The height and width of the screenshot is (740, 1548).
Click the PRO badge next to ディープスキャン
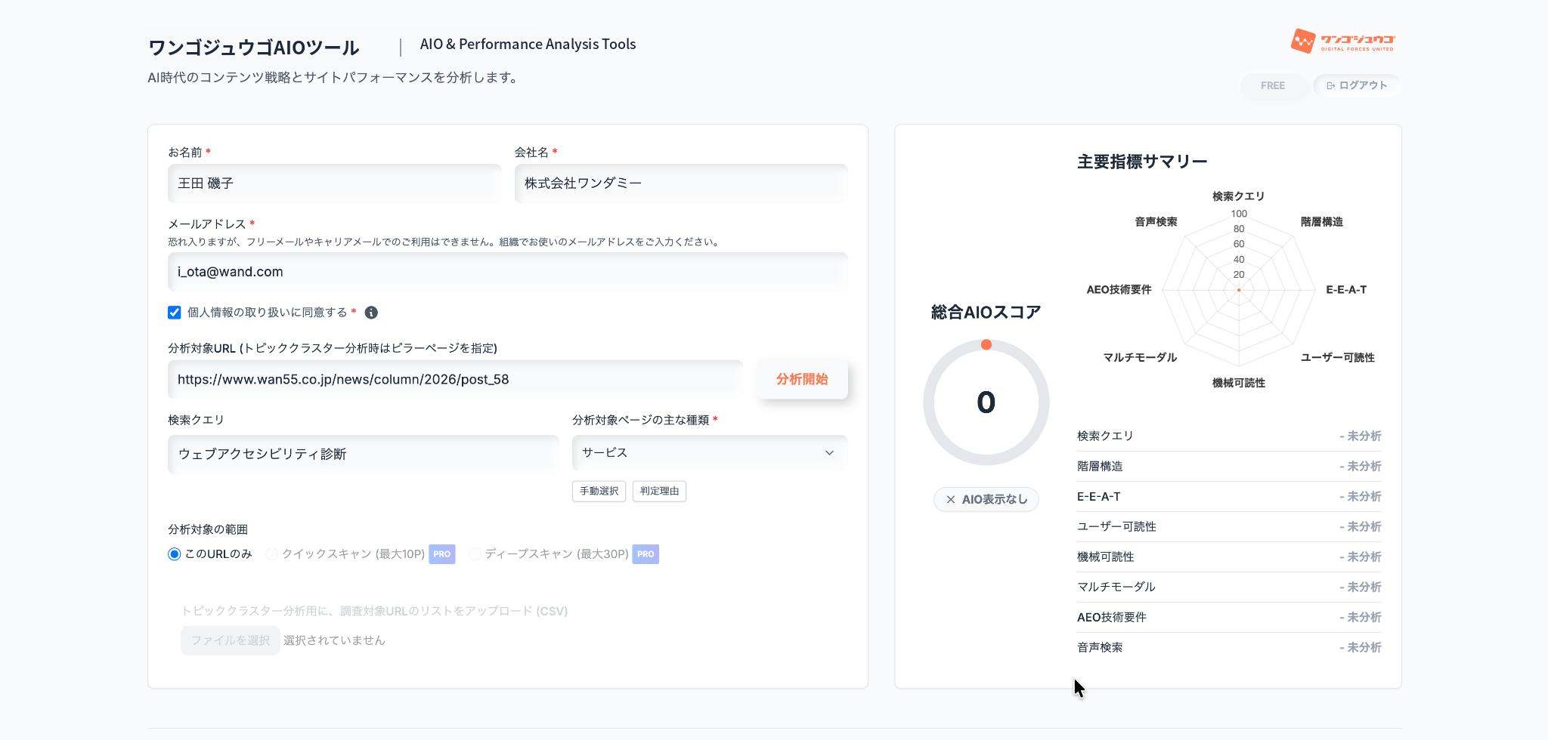point(646,554)
